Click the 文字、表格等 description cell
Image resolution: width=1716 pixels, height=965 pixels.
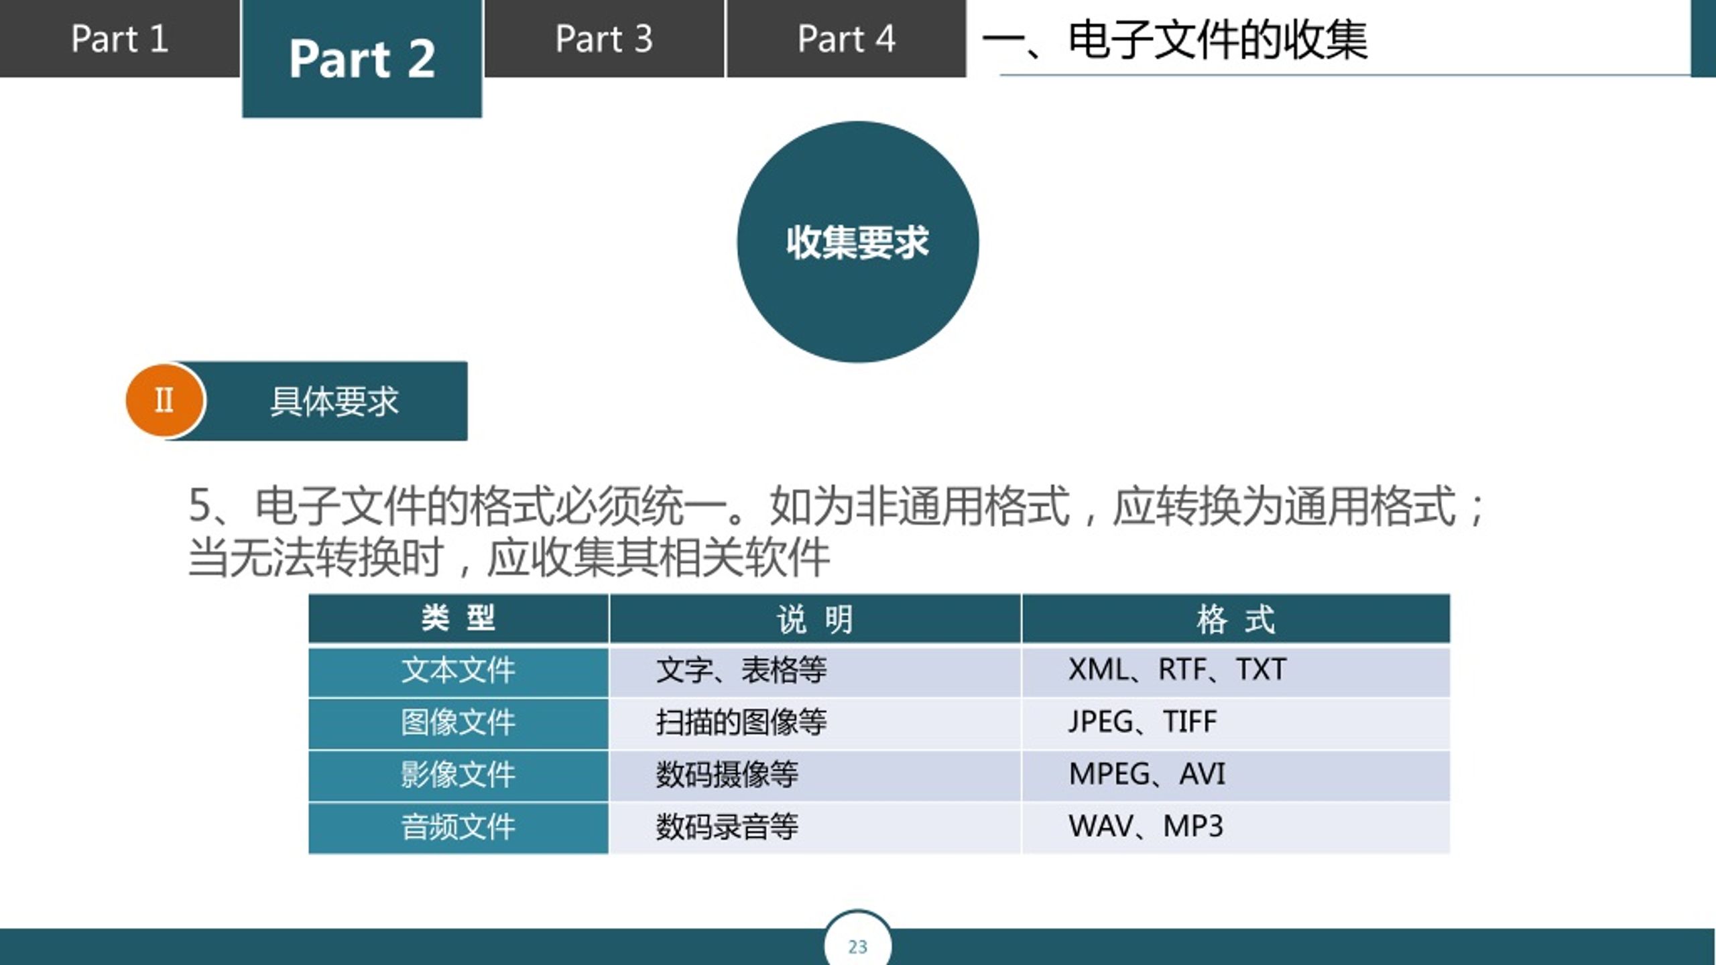click(x=815, y=671)
